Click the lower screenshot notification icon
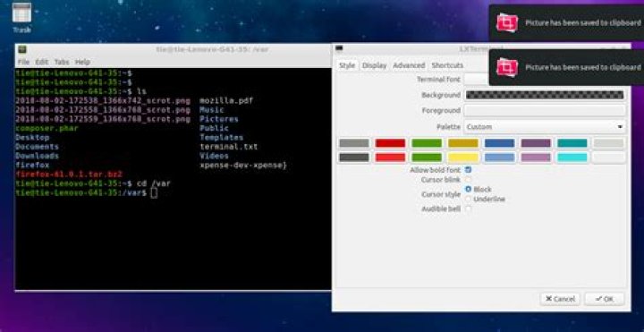The image size is (644, 332). [x=507, y=67]
